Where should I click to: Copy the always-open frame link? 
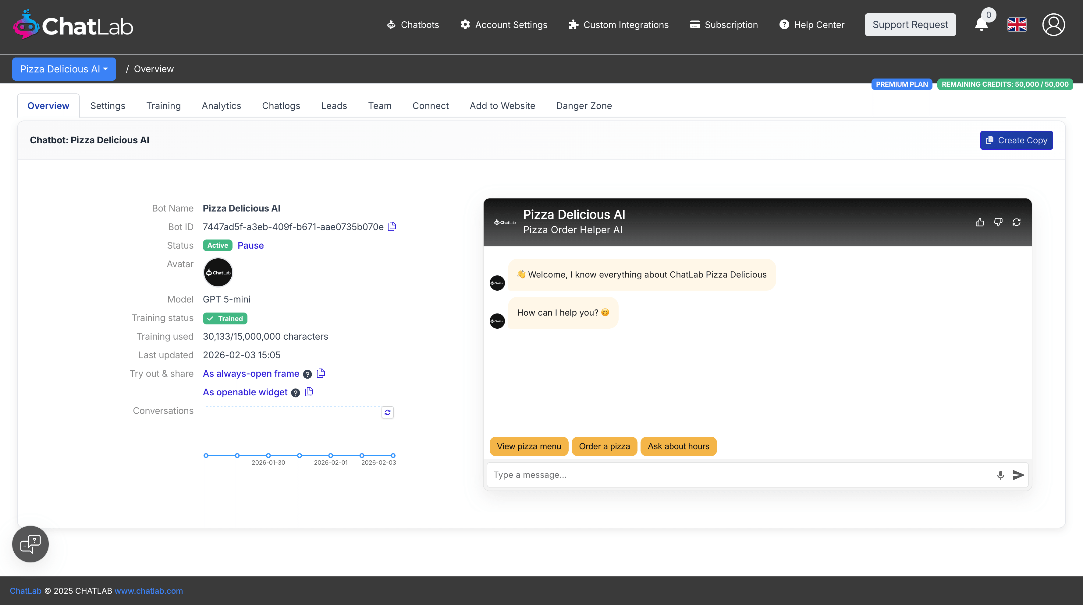pos(321,373)
